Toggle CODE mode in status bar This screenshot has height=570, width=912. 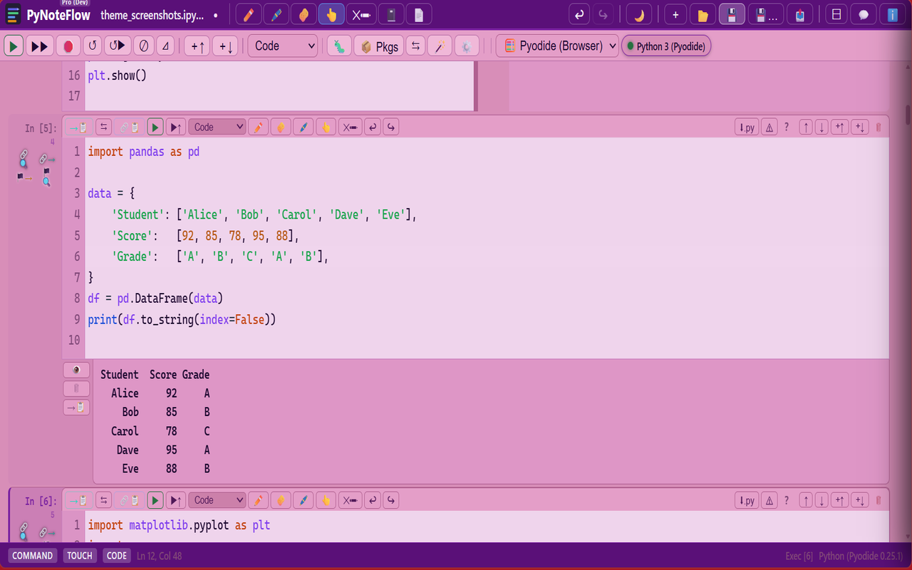coord(116,556)
